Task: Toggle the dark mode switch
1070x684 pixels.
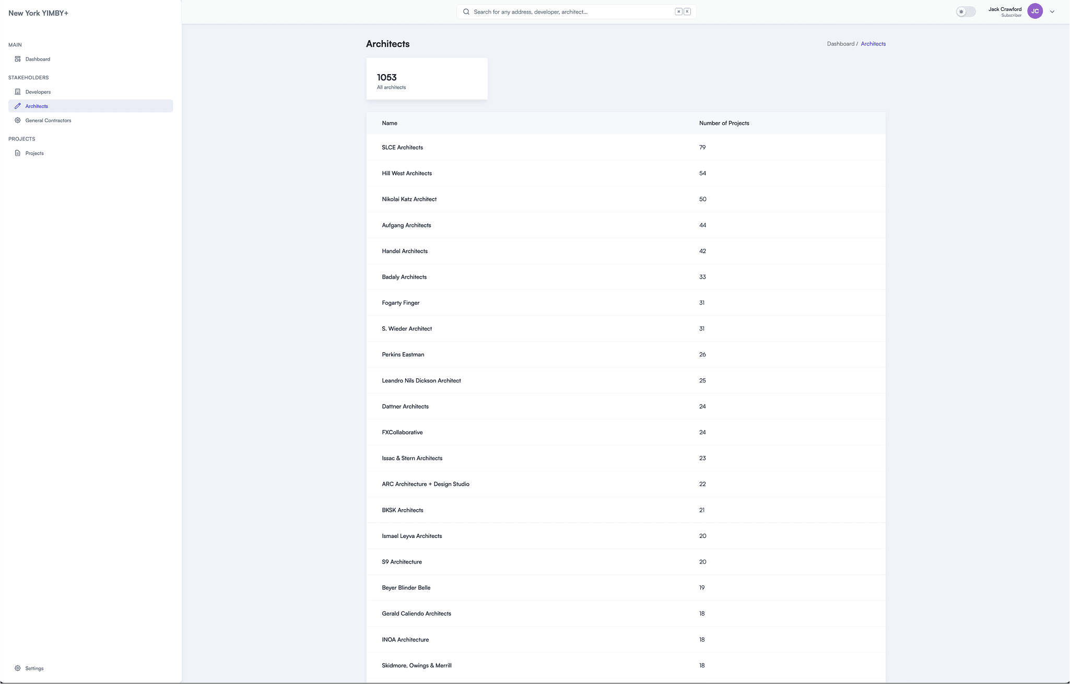Action: click(x=966, y=12)
